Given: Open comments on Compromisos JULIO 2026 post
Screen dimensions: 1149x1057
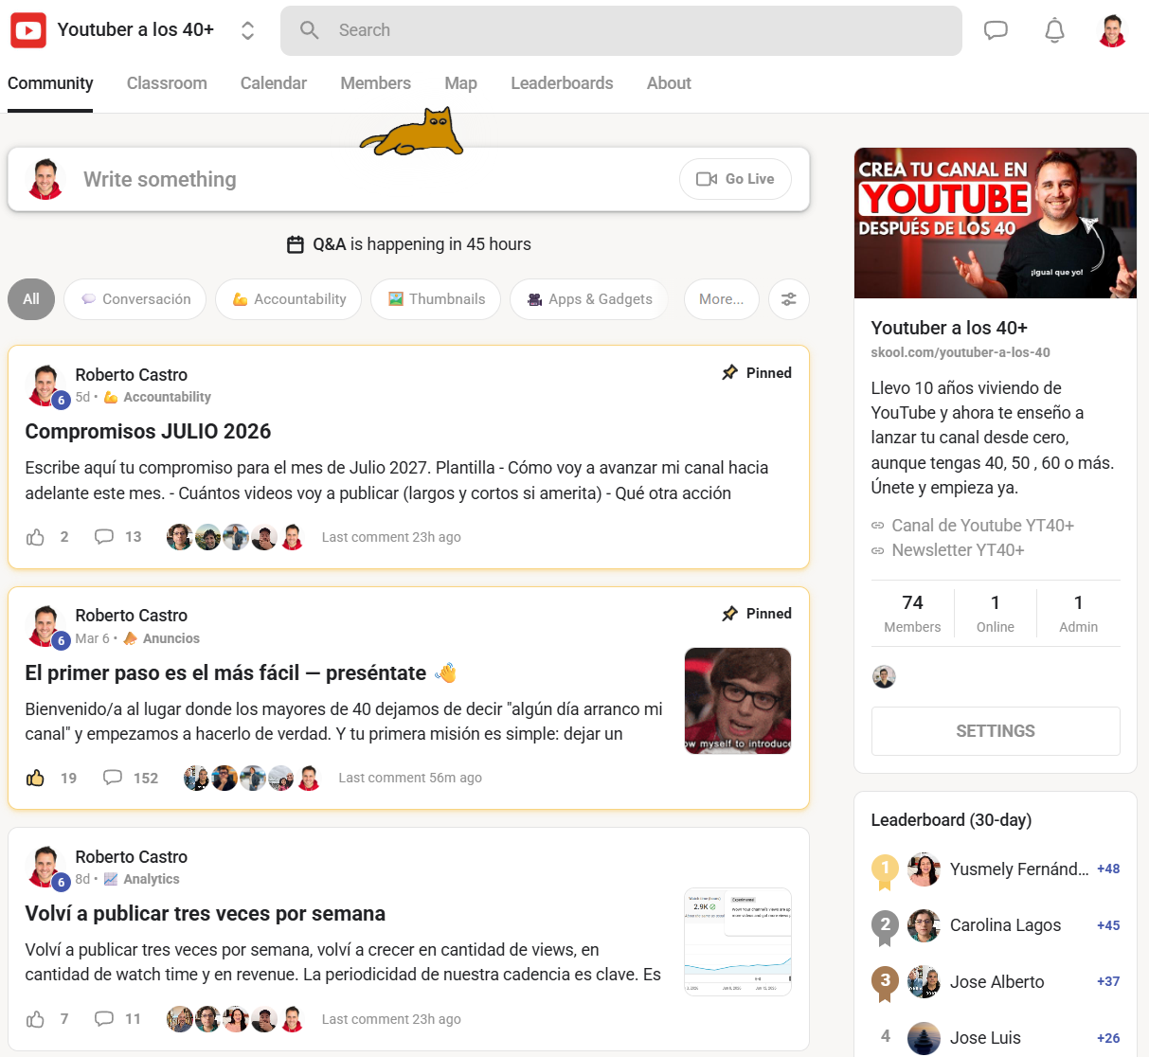Looking at the screenshot, I should (x=104, y=537).
